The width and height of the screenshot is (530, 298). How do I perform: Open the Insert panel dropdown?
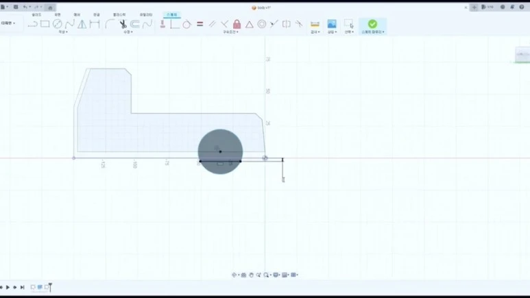pyautogui.click(x=333, y=32)
